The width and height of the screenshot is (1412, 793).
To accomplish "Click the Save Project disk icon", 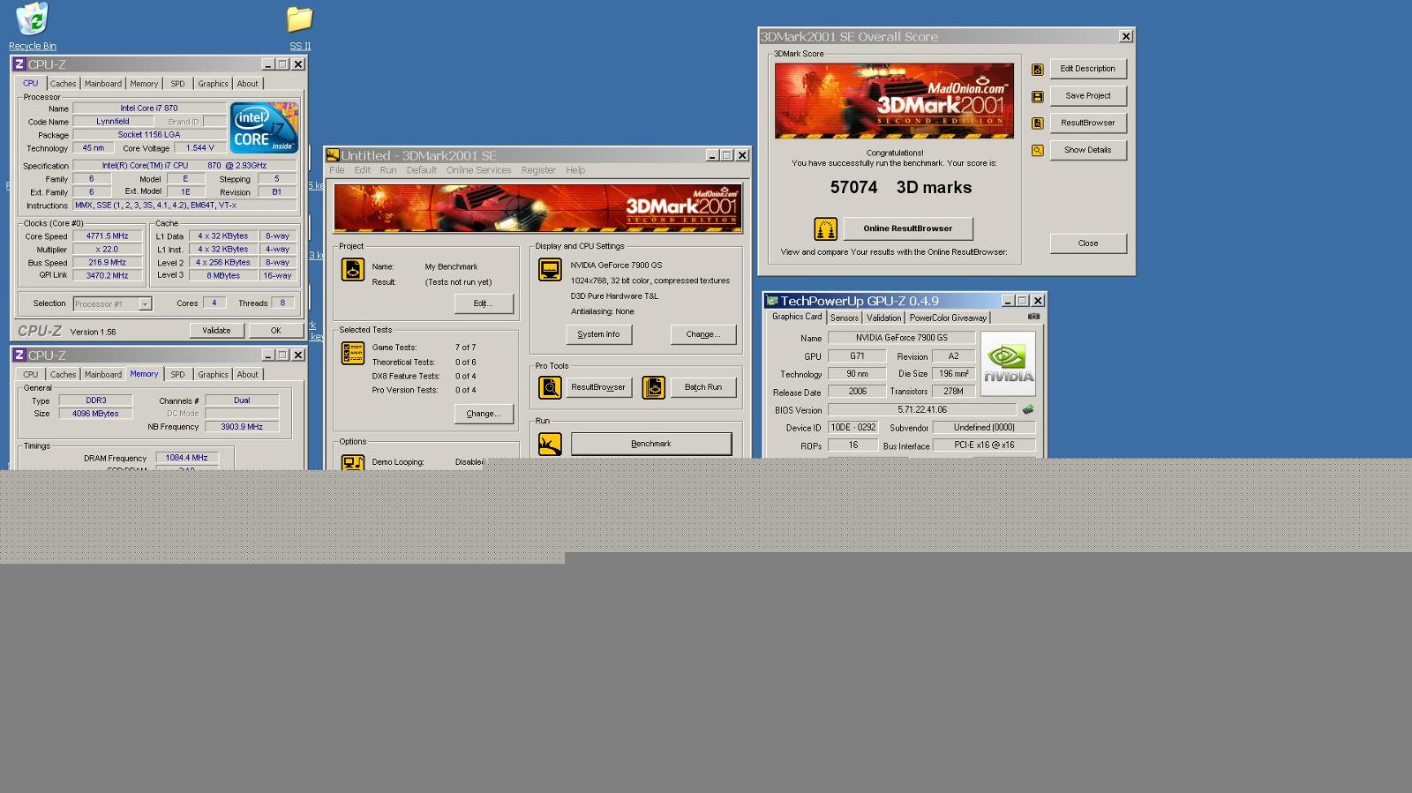I will [x=1038, y=96].
